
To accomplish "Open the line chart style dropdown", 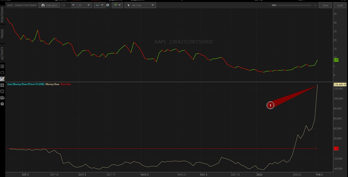I will tap(99, 5).
